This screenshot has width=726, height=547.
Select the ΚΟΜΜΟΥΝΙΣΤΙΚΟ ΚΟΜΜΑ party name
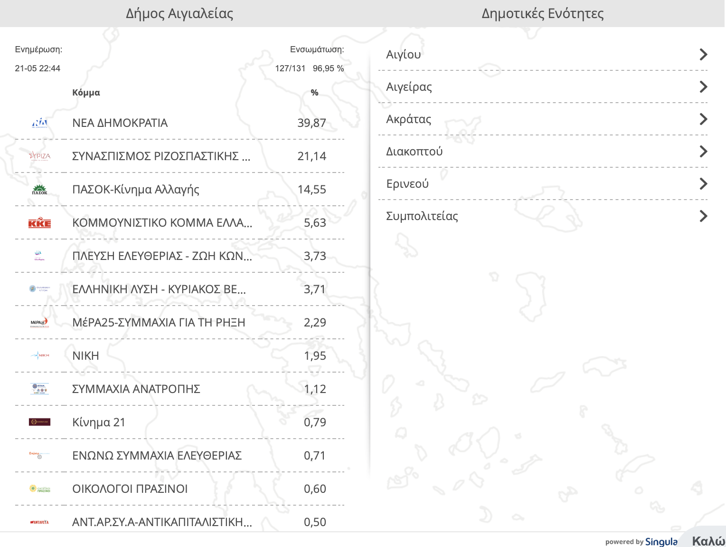click(162, 223)
